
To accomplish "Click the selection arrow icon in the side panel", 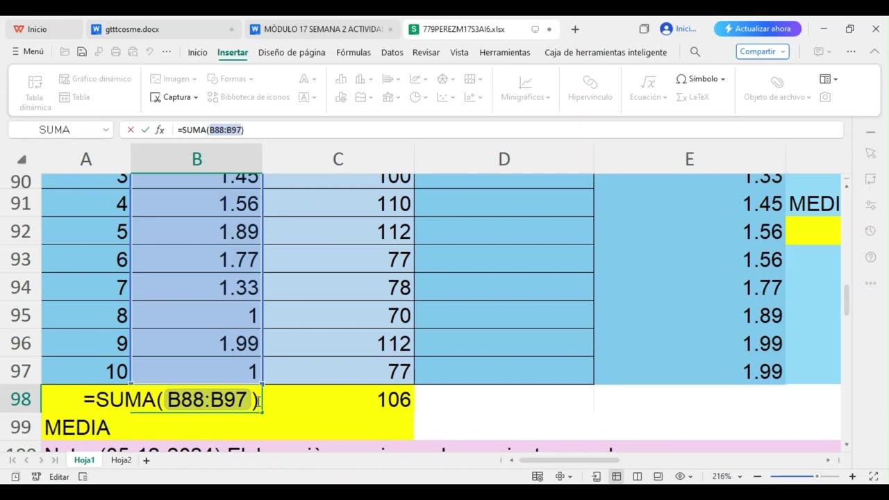I will click(x=871, y=153).
